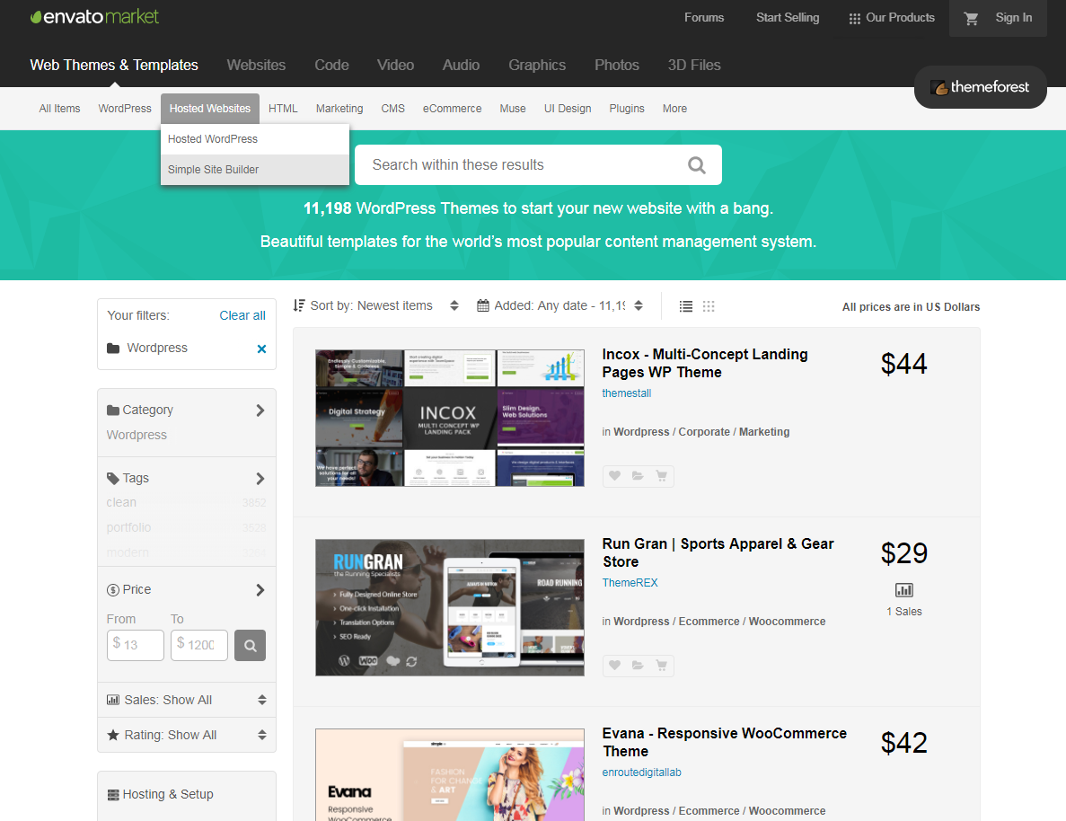Add Incox theme to a collection folder icon
Image resolution: width=1066 pixels, height=821 pixels.
point(638,476)
